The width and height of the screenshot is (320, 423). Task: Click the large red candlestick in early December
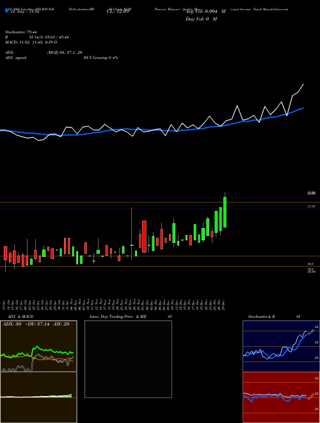tap(145, 236)
